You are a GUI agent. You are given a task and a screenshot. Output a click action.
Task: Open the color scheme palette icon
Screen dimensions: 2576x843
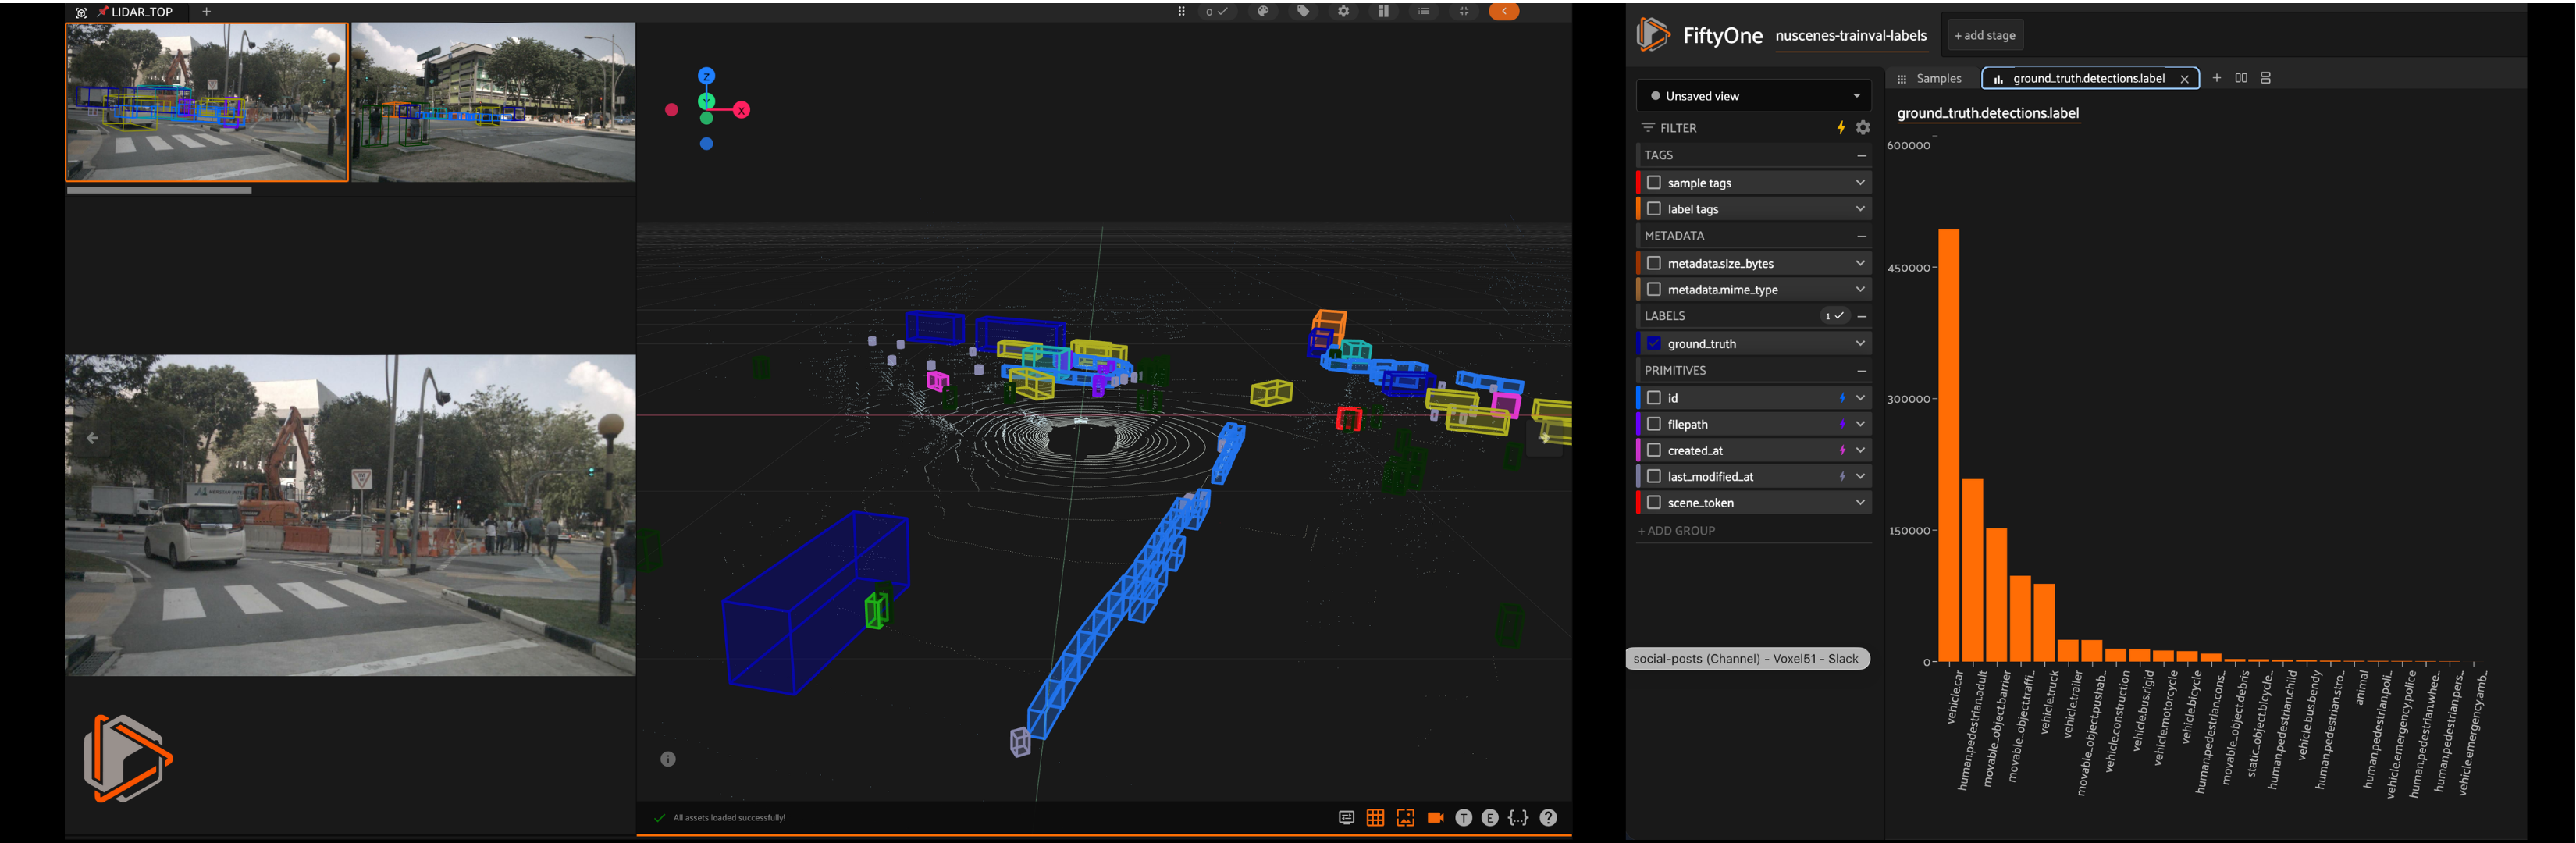click(1263, 11)
